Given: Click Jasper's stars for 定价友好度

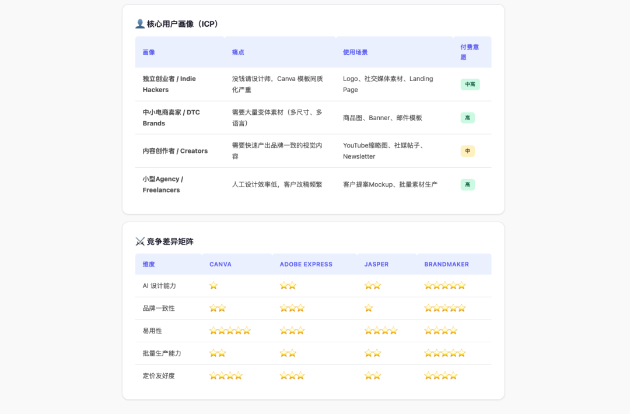Looking at the screenshot, I should click(x=372, y=376).
